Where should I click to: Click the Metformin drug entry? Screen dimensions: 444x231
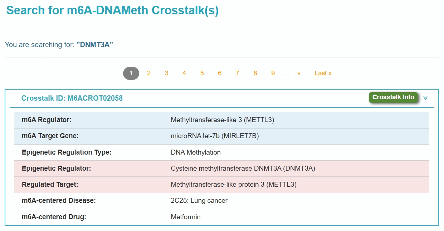[x=186, y=217]
